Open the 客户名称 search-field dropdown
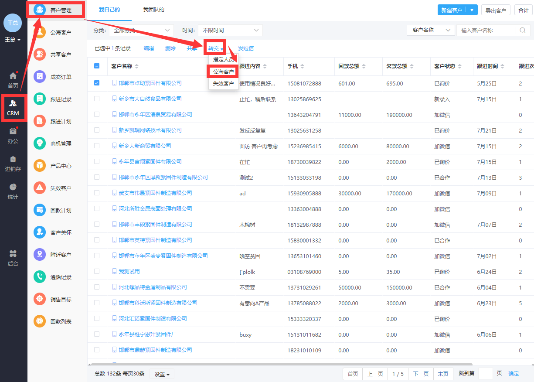 click(x=431, y=30)
